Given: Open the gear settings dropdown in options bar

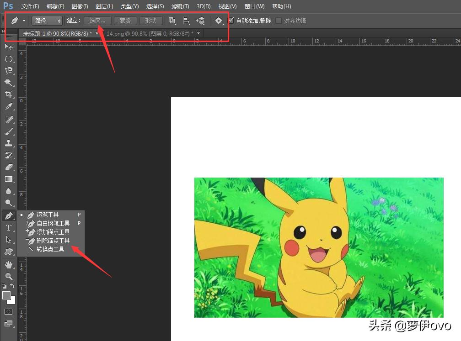Looking at the screenshot, I should tap(219, 21).
